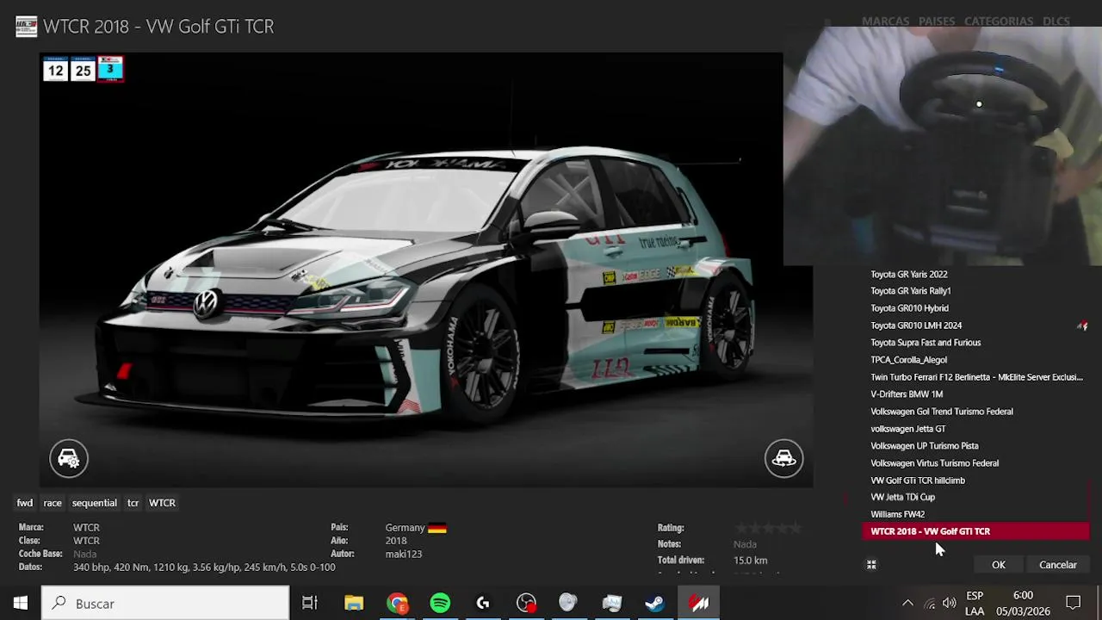
Task: Open the Windows Start menu
Action: tap(20, 604)
